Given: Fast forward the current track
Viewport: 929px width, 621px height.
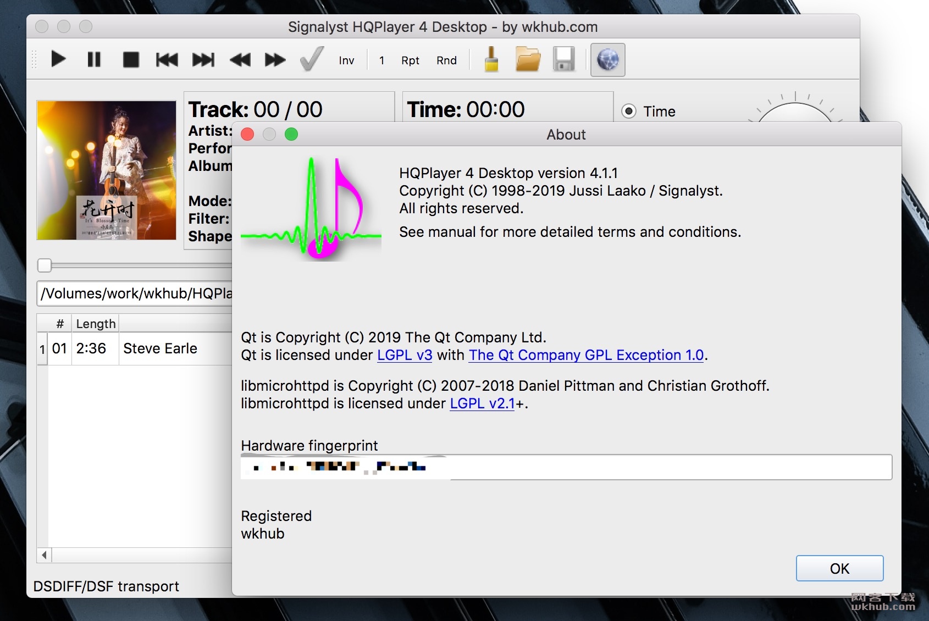Looking at the screenshot, I should [x=275, y=59].
